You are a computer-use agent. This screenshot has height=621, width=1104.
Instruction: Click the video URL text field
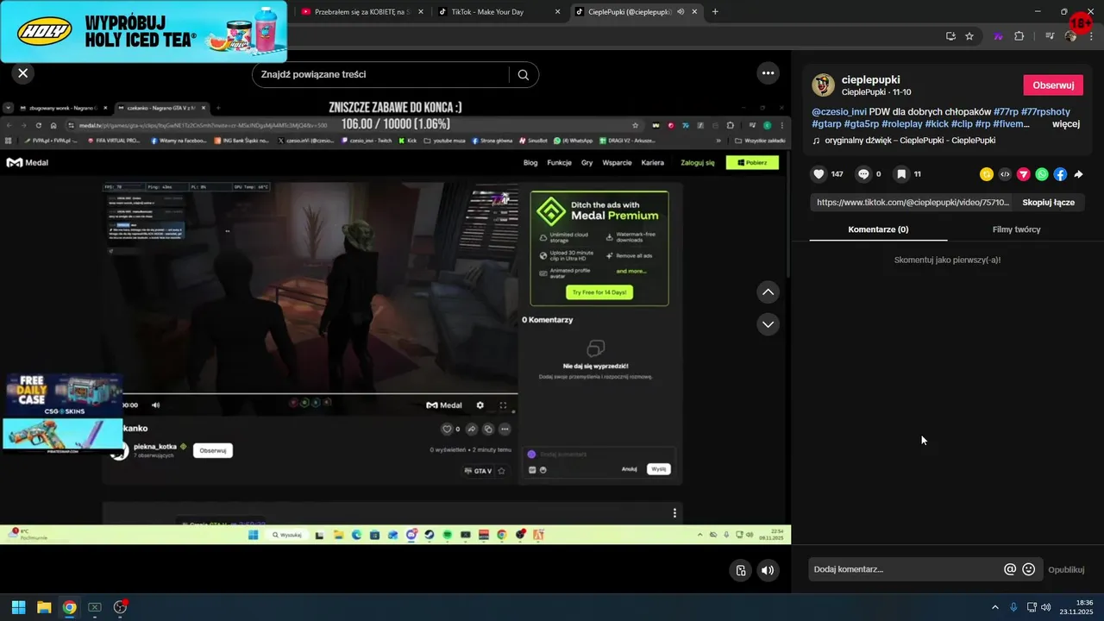pyautogui.click(x=912, y=202)
